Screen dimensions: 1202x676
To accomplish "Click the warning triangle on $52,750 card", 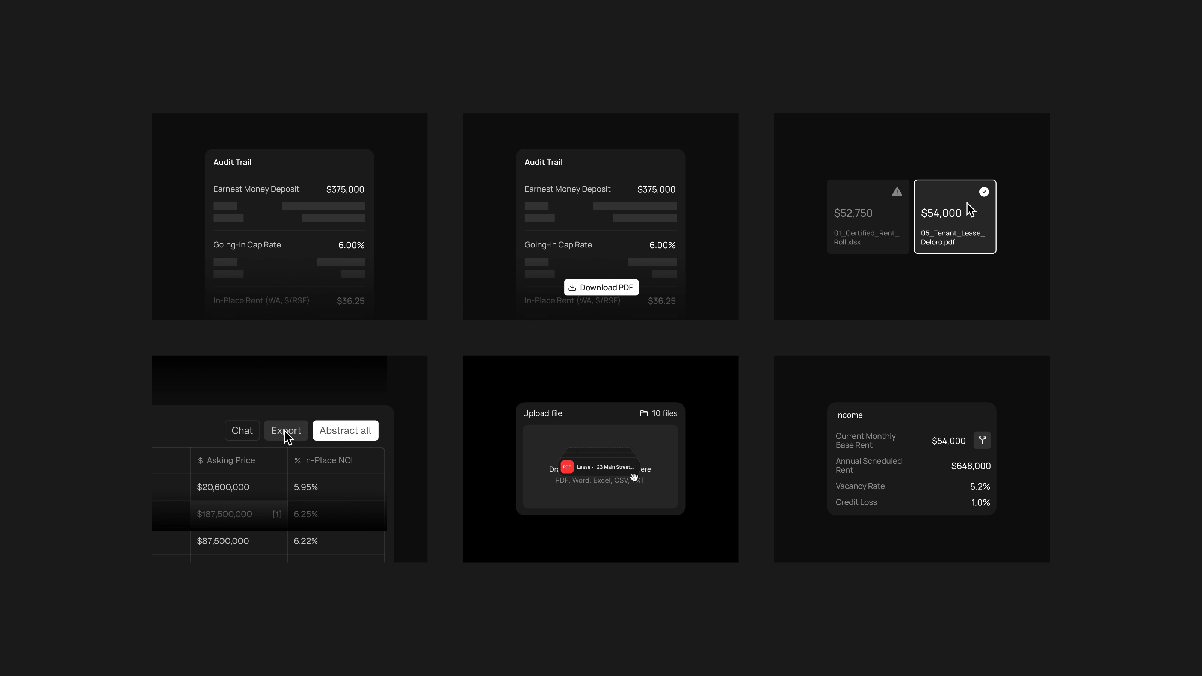I will [897, 192].
